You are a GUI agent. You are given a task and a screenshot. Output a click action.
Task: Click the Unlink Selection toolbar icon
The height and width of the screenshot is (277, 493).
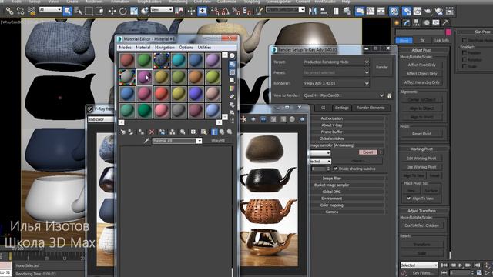pos(21,12)
